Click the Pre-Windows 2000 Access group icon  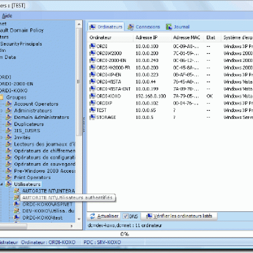(9, 171)
